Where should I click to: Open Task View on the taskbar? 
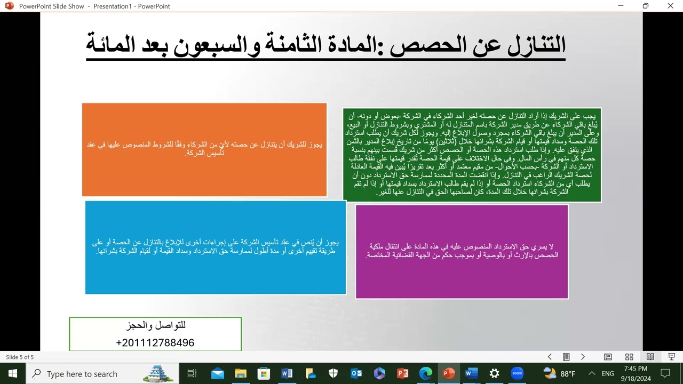point(192,373)
